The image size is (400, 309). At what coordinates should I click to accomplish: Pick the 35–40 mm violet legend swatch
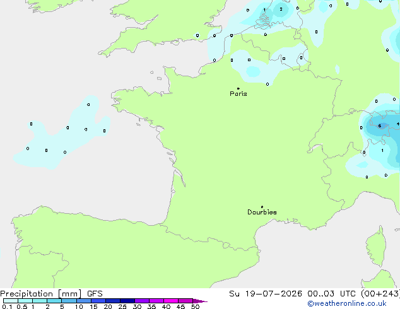pos(156,301)
